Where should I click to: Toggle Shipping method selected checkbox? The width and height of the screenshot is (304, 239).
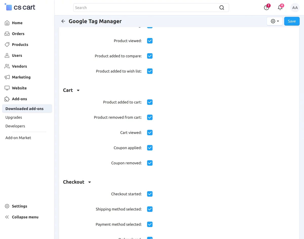click(150, 209)
